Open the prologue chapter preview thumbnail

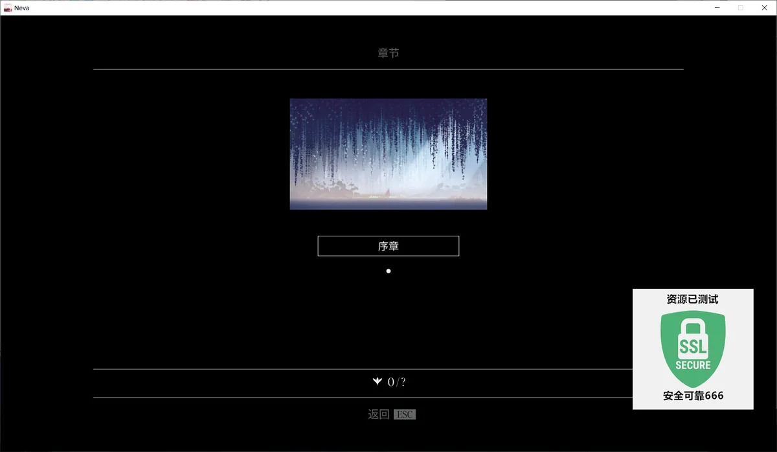click(x=388, y=153)
